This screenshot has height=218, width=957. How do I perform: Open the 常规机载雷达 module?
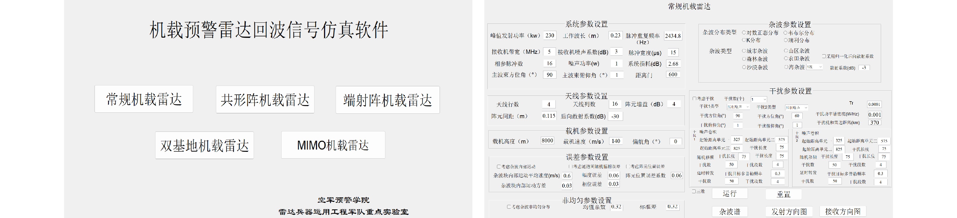coord(144,99)
